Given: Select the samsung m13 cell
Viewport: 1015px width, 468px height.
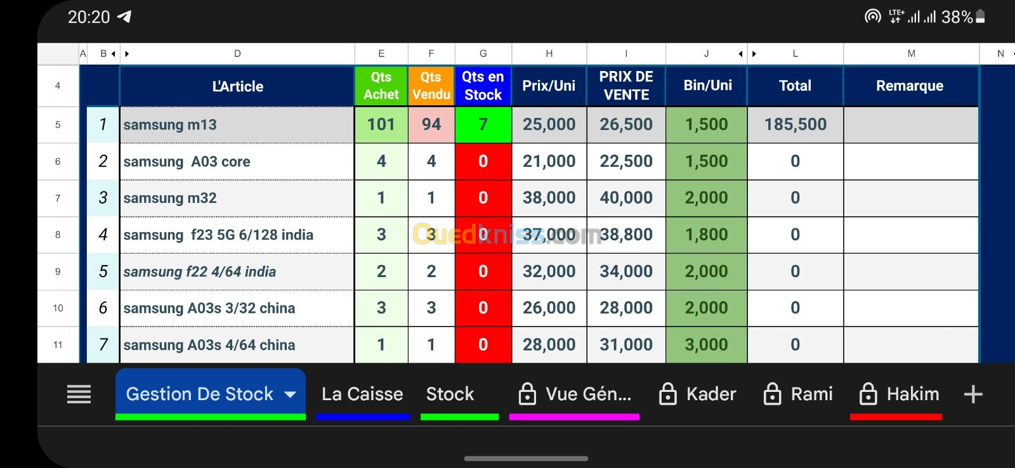Looking at the screenshot, I should pos(237,124).
